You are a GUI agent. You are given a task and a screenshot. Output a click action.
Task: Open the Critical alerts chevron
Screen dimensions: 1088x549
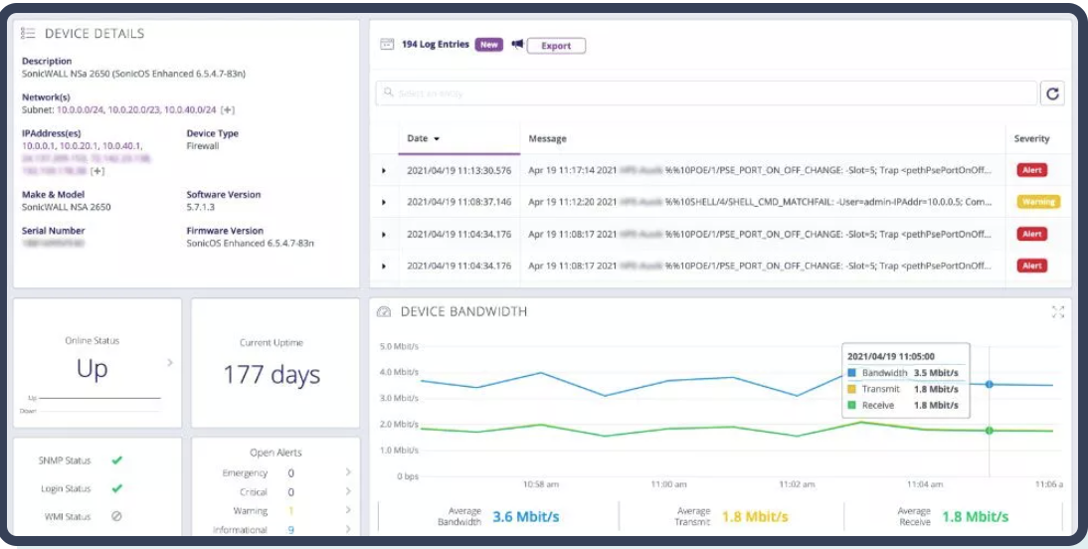(348, 491)
